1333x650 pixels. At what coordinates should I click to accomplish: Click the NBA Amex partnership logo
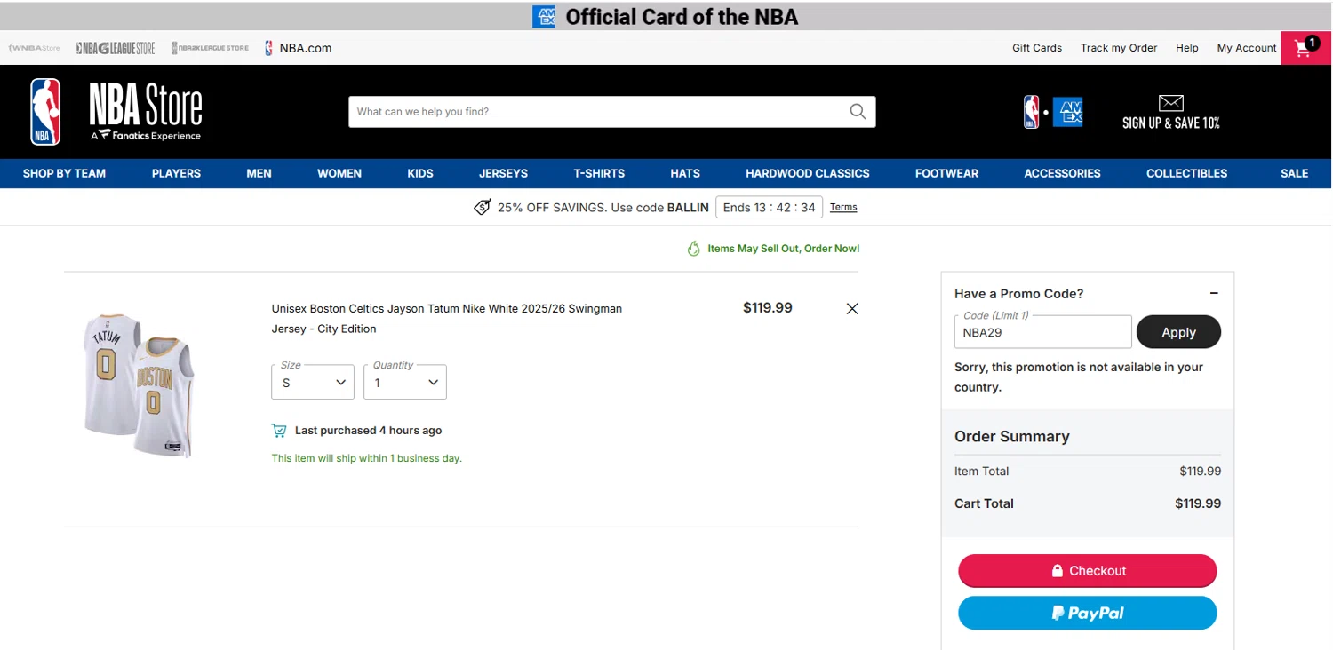tap(1053, 112)
